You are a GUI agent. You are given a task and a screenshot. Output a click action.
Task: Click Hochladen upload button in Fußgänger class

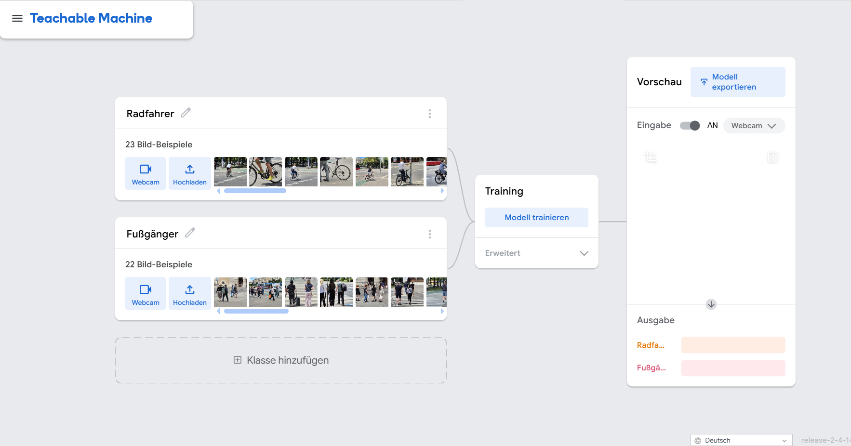(190, 293)
